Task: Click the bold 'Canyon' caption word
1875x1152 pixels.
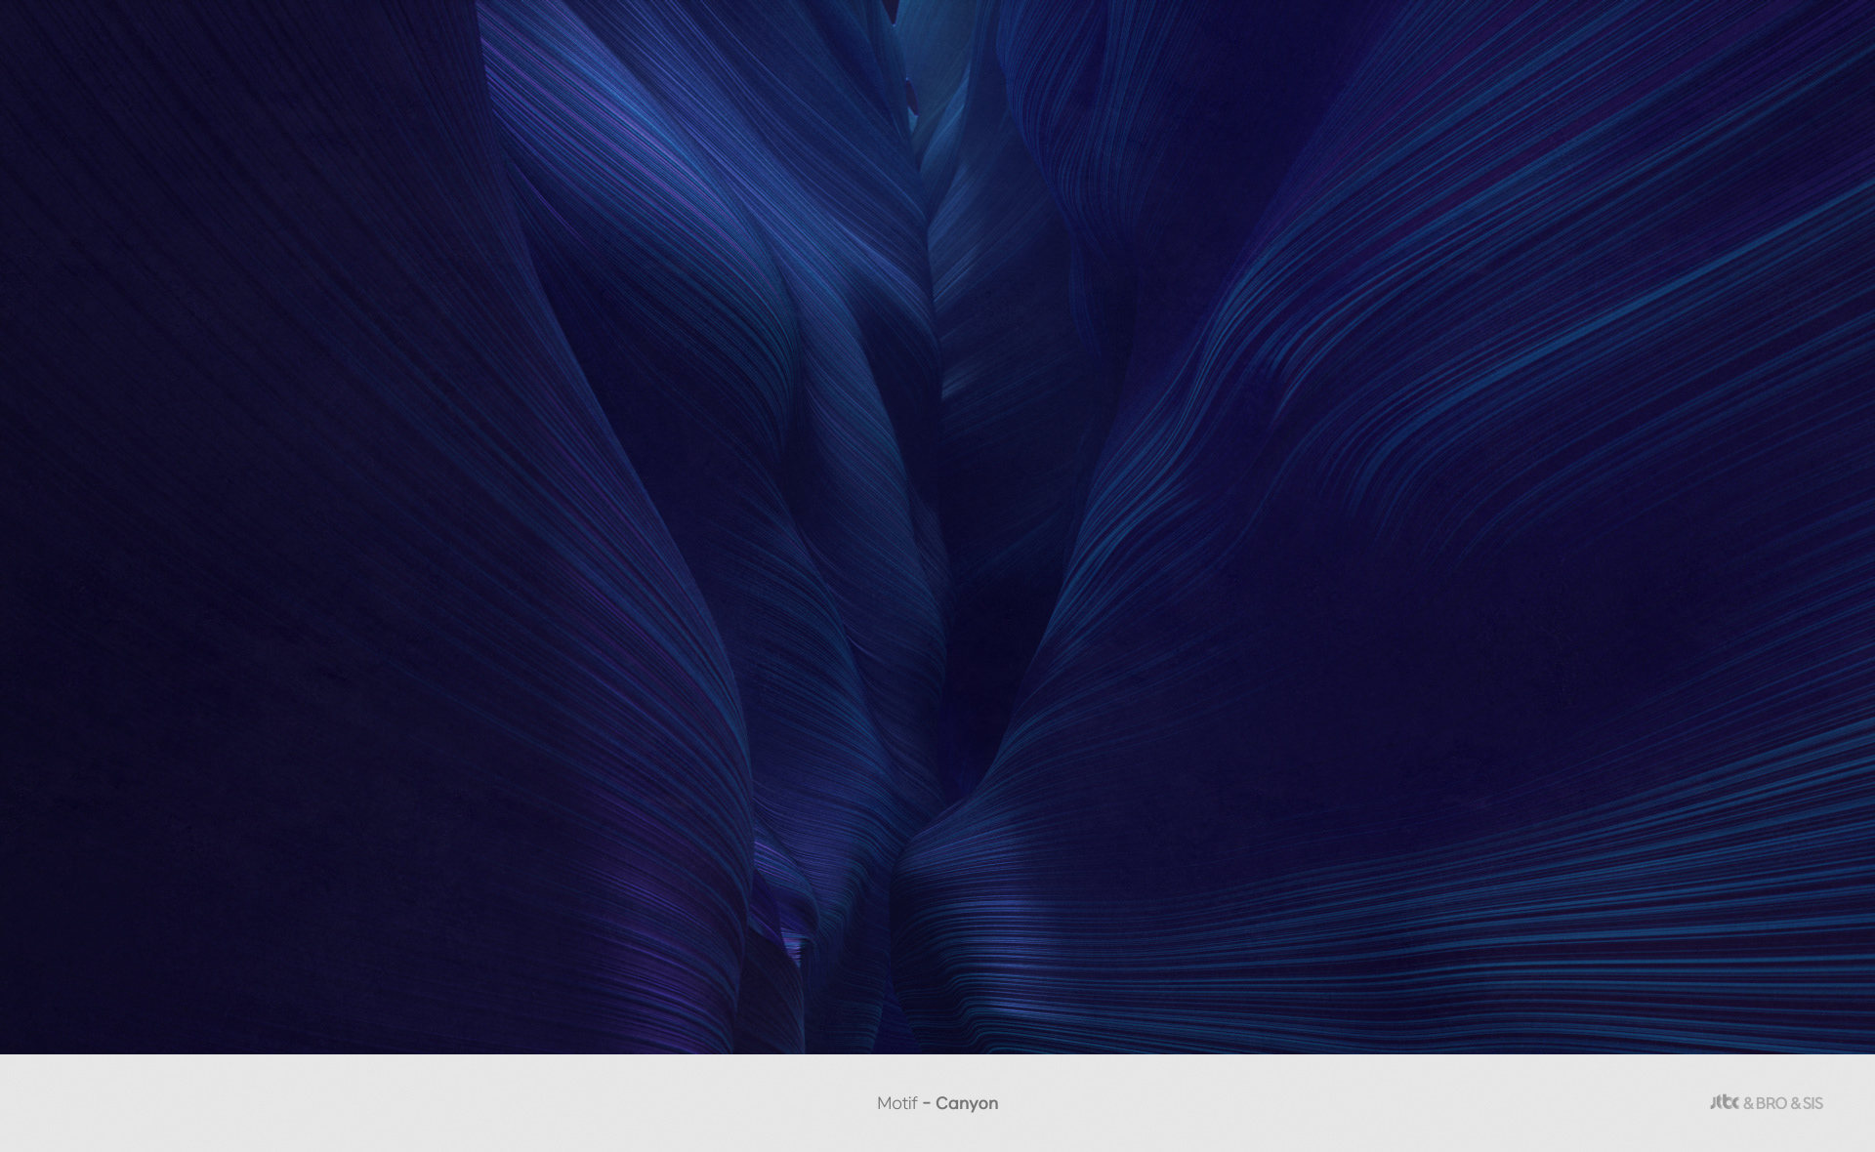Action: pos(967,1103)
